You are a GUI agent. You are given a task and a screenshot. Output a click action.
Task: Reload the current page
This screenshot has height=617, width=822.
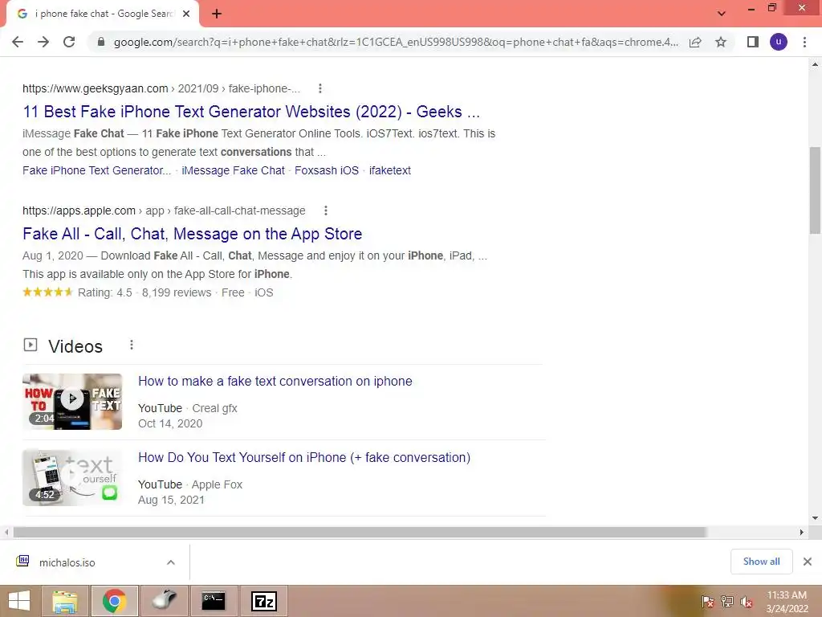69,42
